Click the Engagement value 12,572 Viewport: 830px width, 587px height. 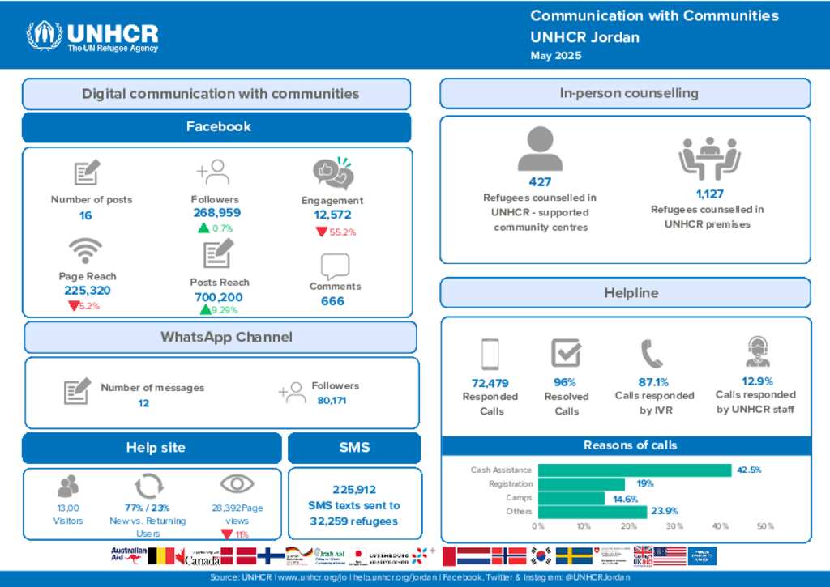tap(332, 215)
